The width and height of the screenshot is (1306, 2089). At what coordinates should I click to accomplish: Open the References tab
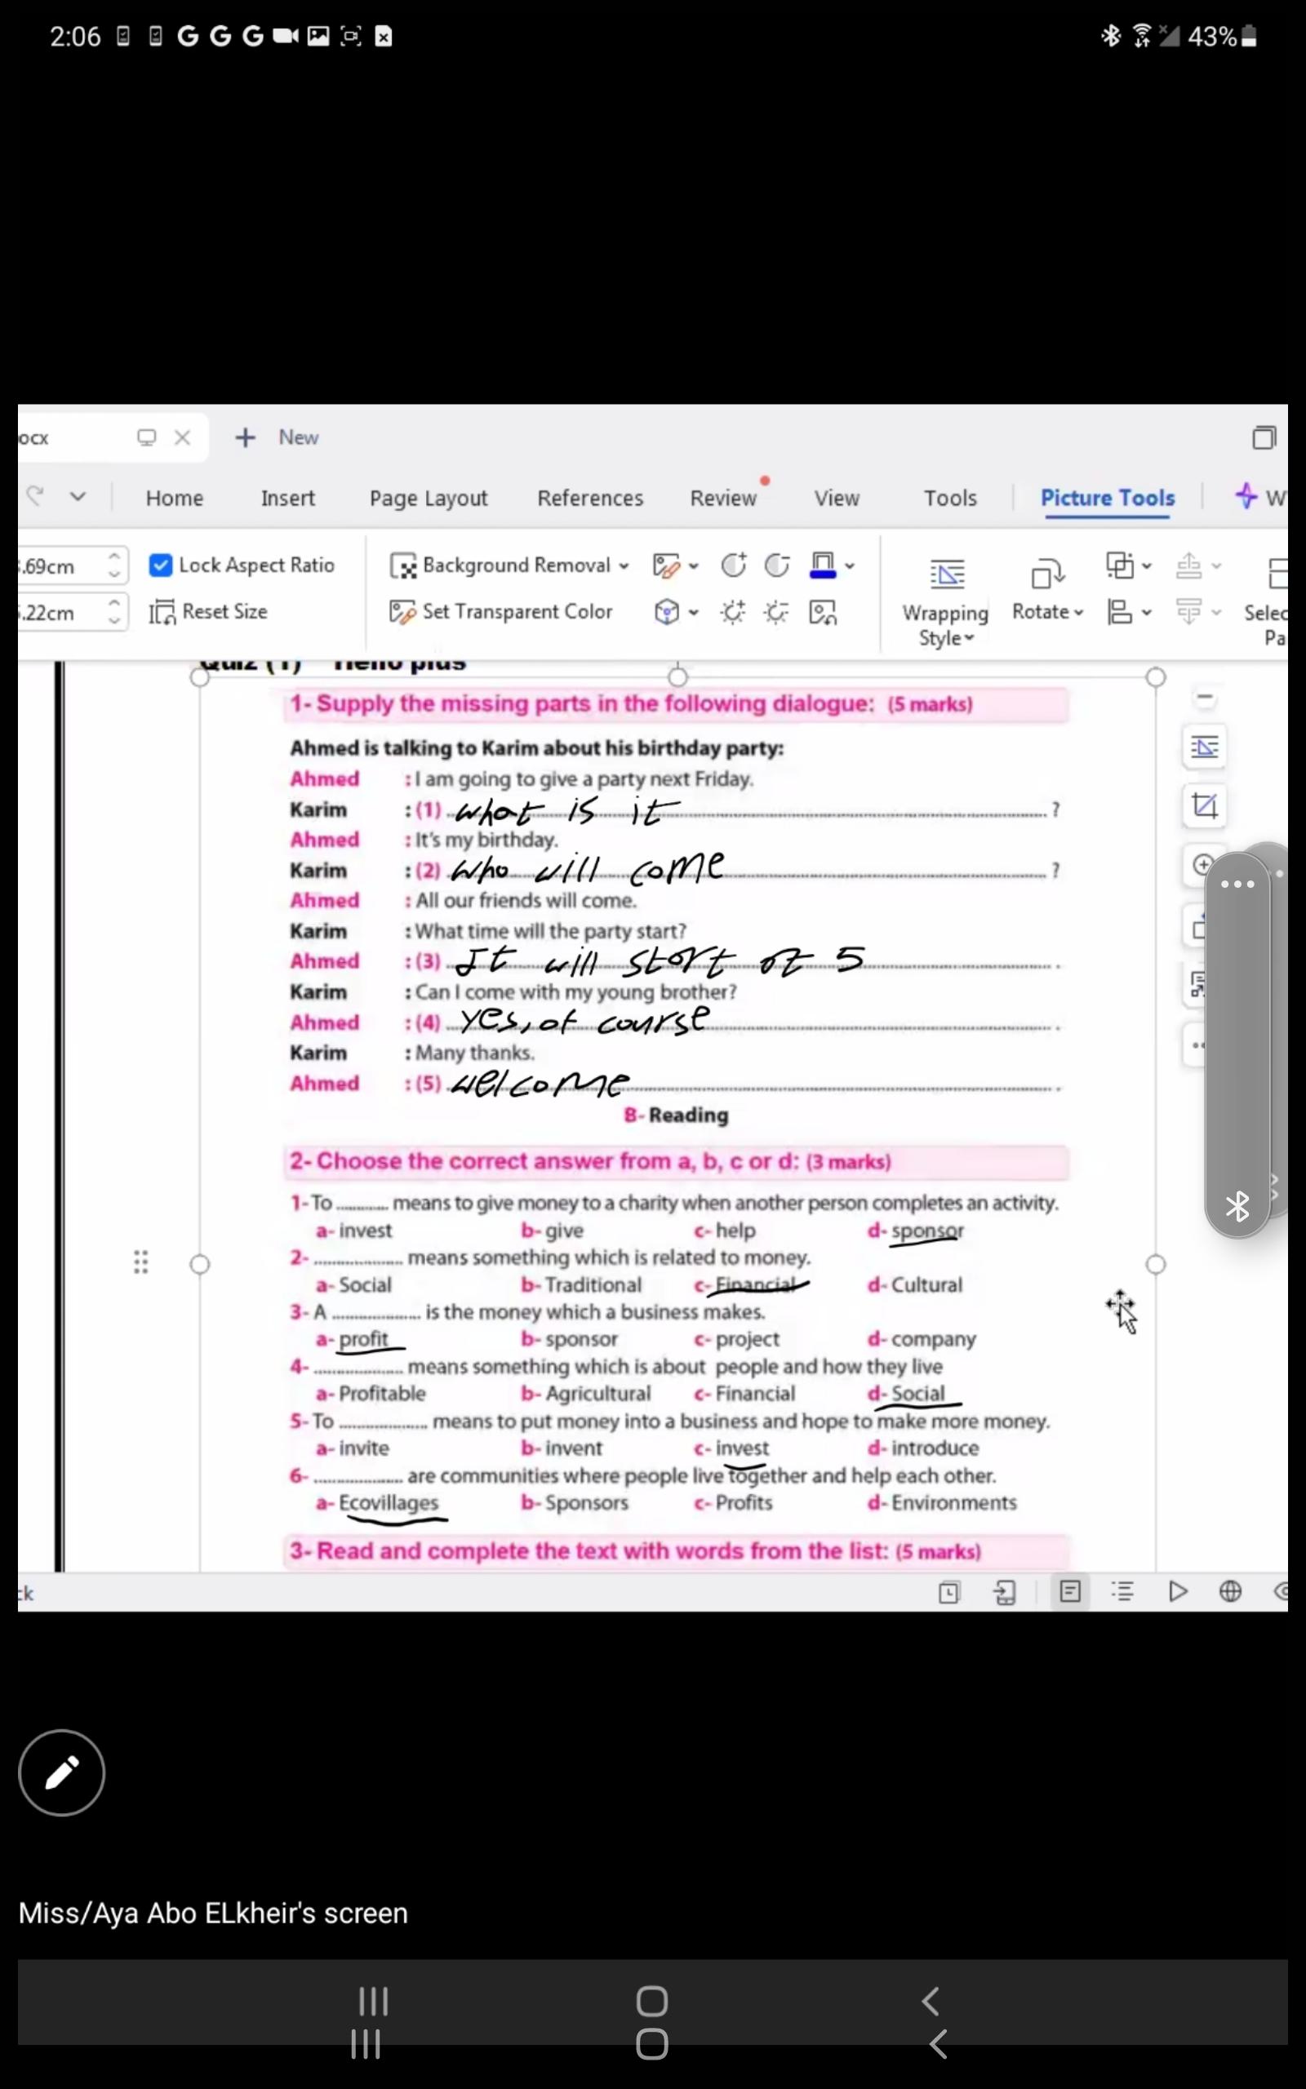point(590,498)
